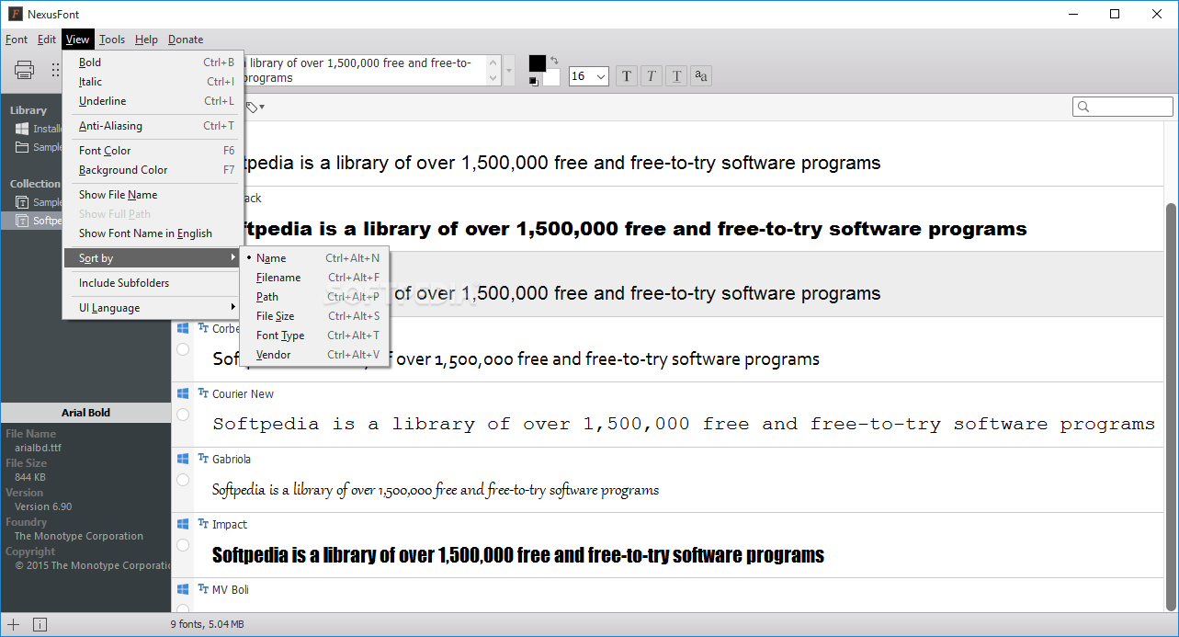Screen dimensions: 1179x637
Task: Click the Installed library Windows icon
Action: pyautogui.click(x=22, y=129)
